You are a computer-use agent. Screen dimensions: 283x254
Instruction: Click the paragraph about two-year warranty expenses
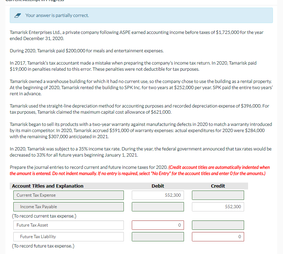tap(141, 131)
